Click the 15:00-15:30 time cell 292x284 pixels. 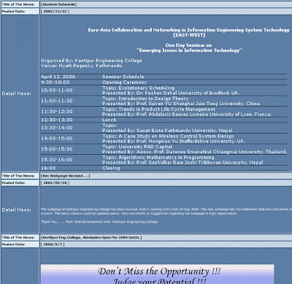(x=57, y=149)
